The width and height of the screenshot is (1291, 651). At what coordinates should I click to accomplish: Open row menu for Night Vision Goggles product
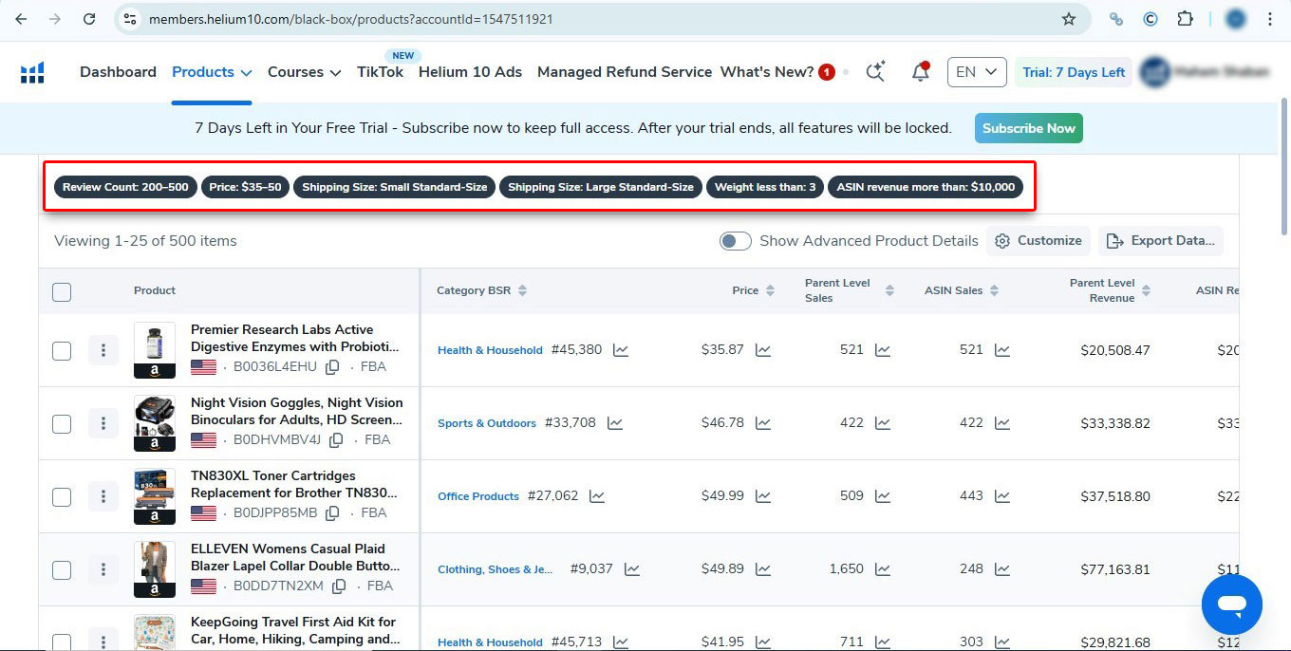[103, 423]
